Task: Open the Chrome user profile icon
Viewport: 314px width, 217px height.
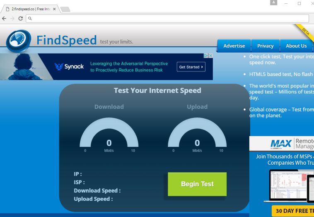Action: (273, 2)
